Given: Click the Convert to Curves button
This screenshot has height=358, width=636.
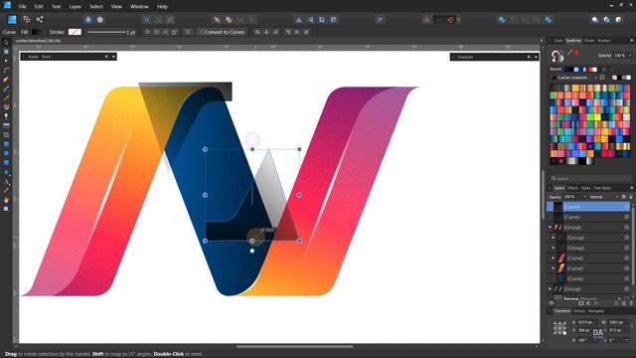Looking at the screenshot, I should pos(222,32).
